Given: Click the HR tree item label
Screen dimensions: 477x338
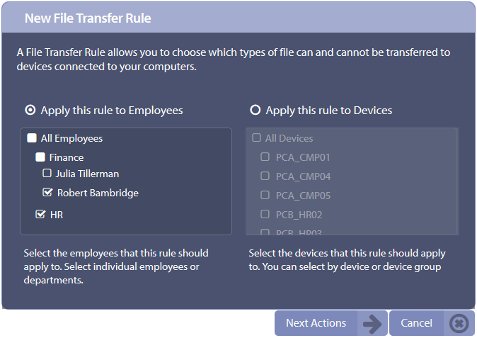Looking at the screenshot, I should click(x=57, y=215).
